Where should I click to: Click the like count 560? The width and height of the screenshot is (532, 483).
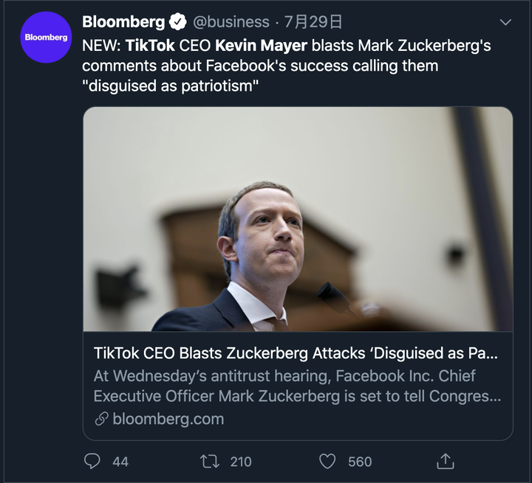pyautogui.click(x=360, y=462)
